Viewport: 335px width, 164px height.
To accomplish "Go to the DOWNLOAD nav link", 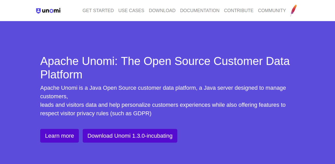I will (x=162, y=11).
